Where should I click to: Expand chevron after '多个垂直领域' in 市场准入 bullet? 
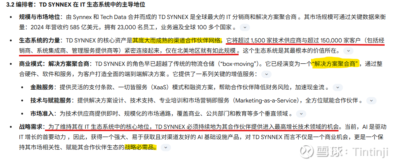pyautogui.click(x=302, y=114)
